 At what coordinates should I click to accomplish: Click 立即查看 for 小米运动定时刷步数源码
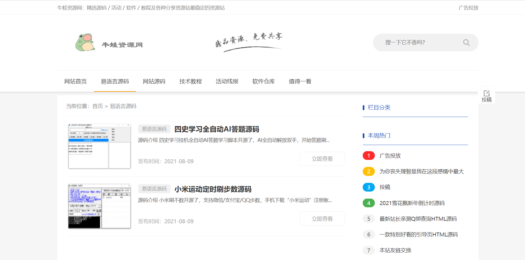322,218
